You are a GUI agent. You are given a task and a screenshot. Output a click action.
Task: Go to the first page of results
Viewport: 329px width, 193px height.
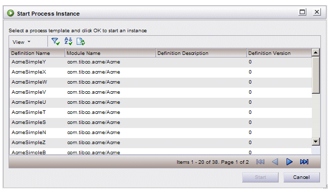click(x=260, y=162)
